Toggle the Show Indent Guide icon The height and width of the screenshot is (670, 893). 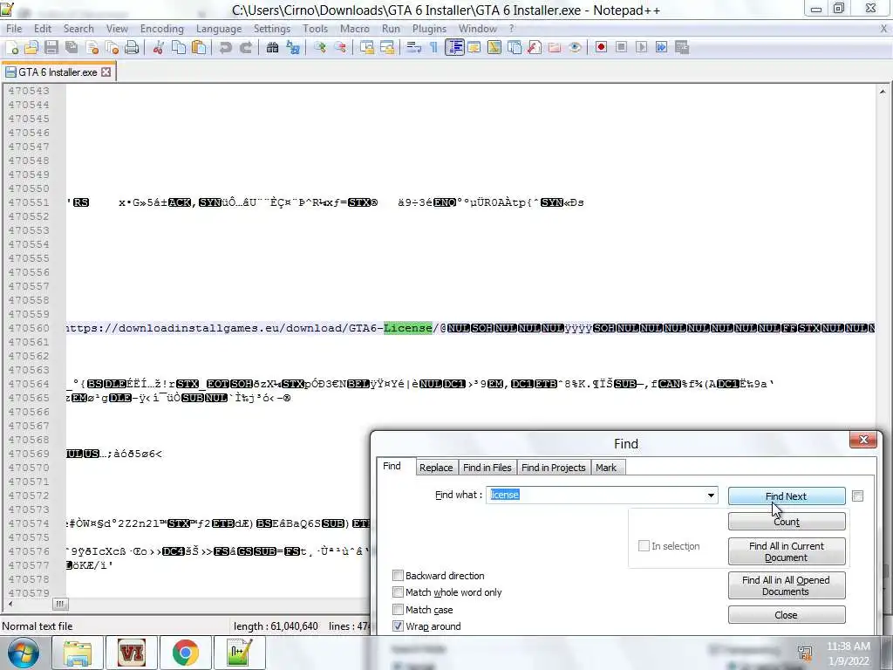pyautogui.click(x=453, y=48)
